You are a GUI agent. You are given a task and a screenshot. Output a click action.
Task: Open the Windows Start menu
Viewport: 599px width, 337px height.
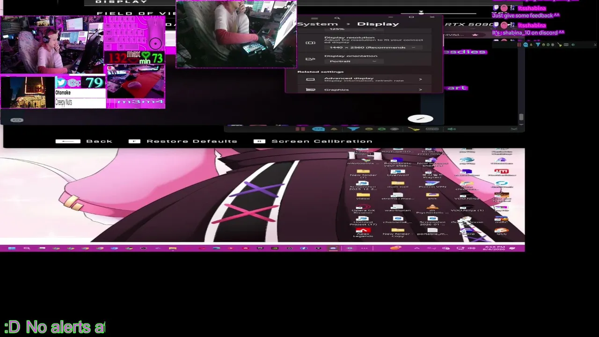pyautogui.click(x=12, y=248)
